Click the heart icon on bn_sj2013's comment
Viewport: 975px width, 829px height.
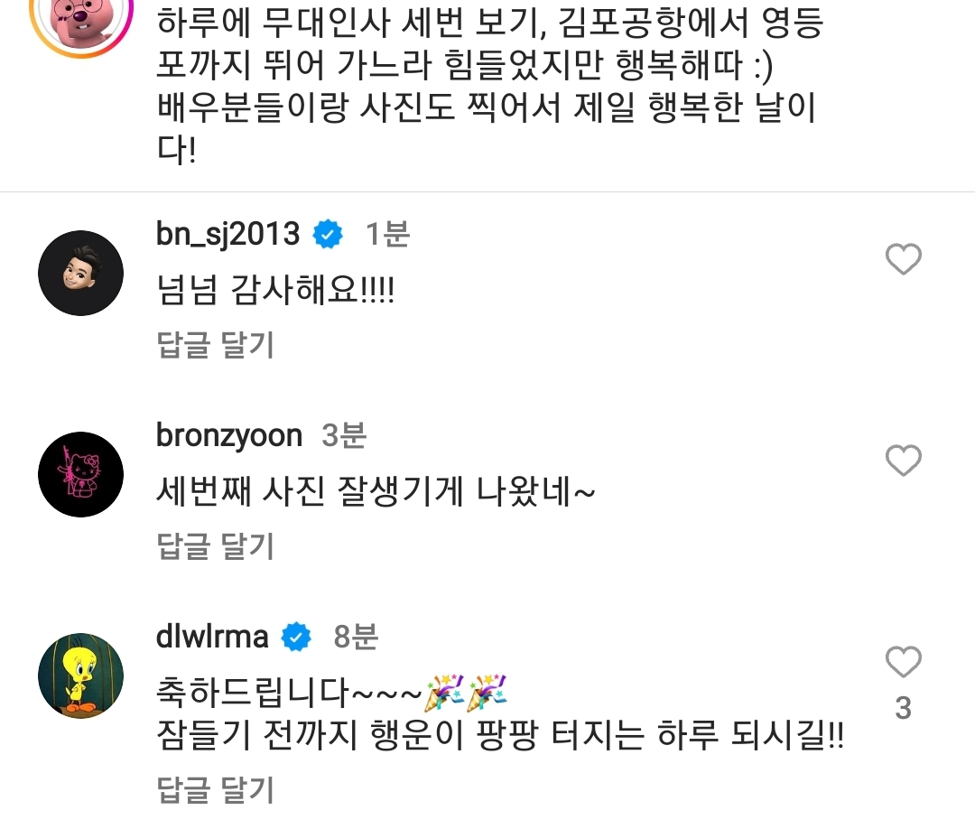[903, 260]
